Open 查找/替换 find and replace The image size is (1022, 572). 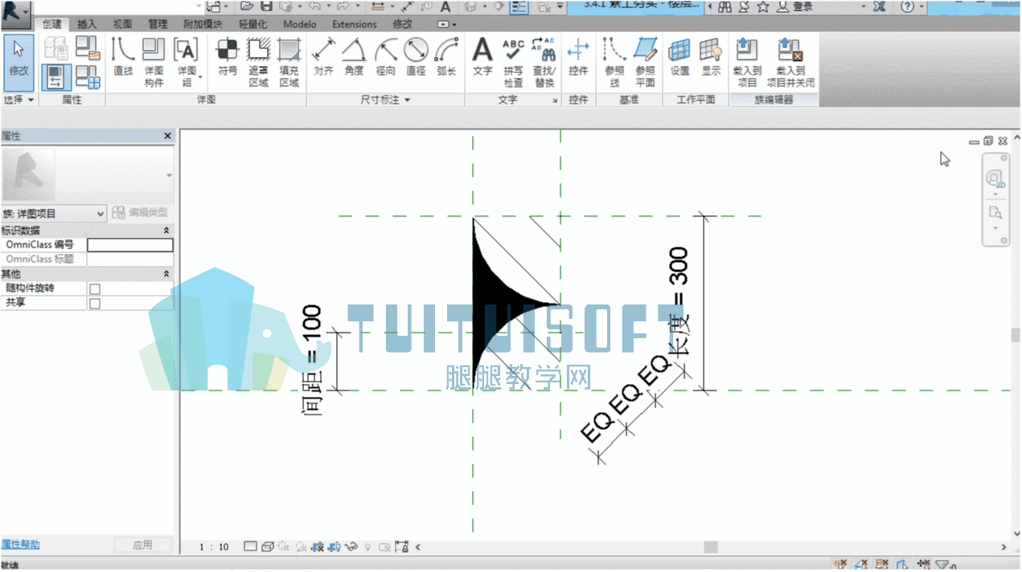click(544, 62)
